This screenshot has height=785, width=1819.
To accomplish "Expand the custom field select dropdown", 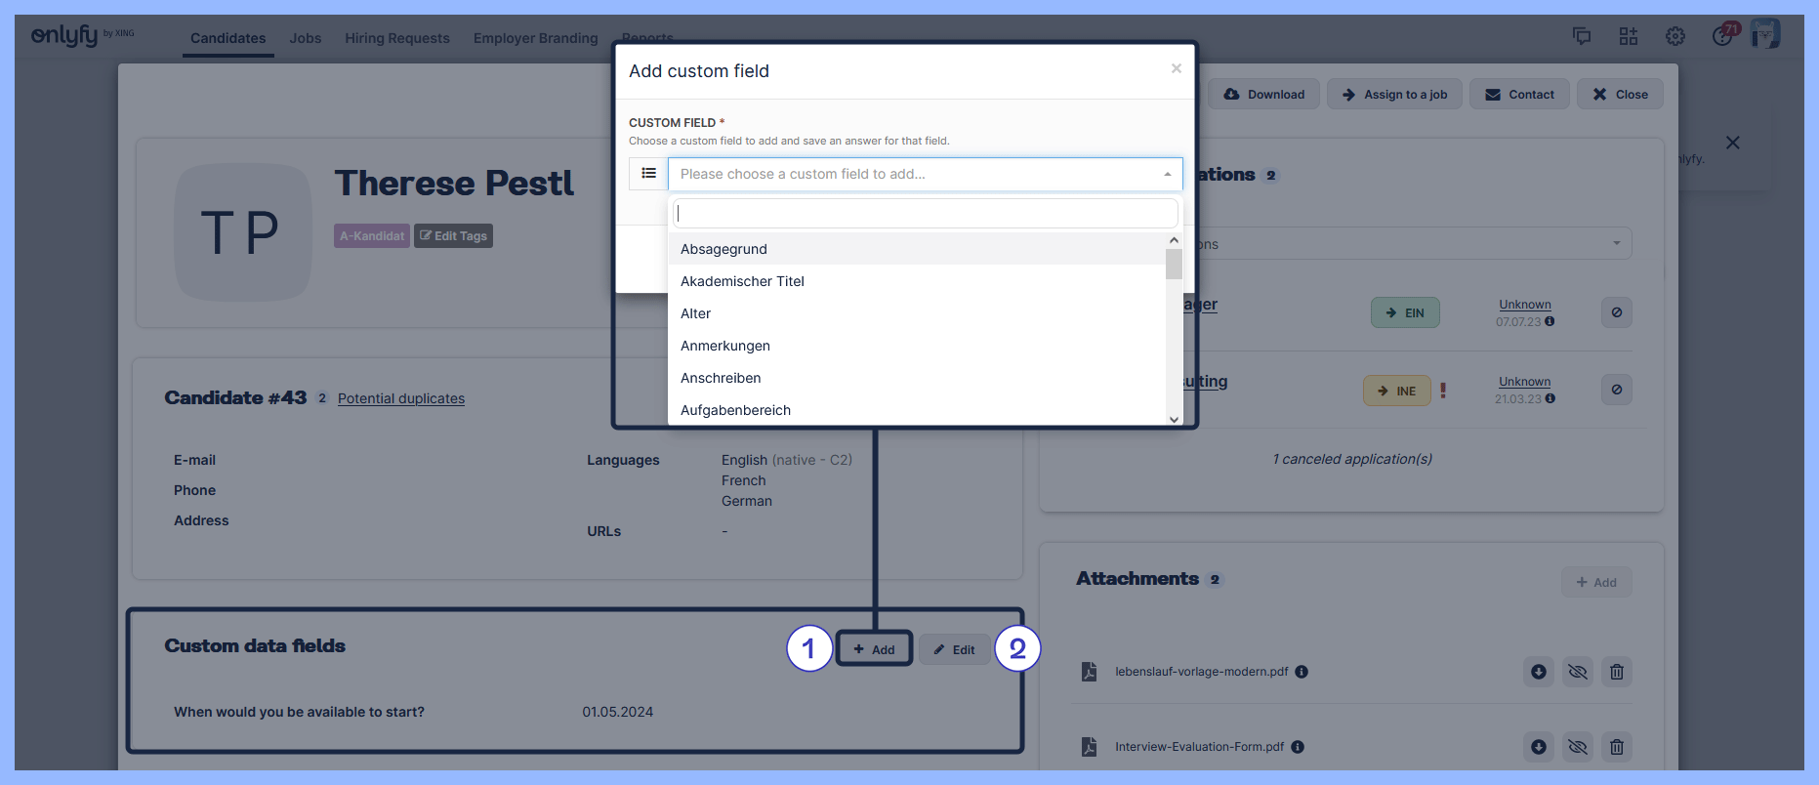I will [x=924, y=174].
